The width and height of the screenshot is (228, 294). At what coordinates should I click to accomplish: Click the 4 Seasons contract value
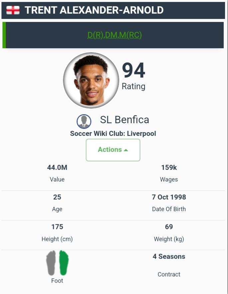click(169, 256)
